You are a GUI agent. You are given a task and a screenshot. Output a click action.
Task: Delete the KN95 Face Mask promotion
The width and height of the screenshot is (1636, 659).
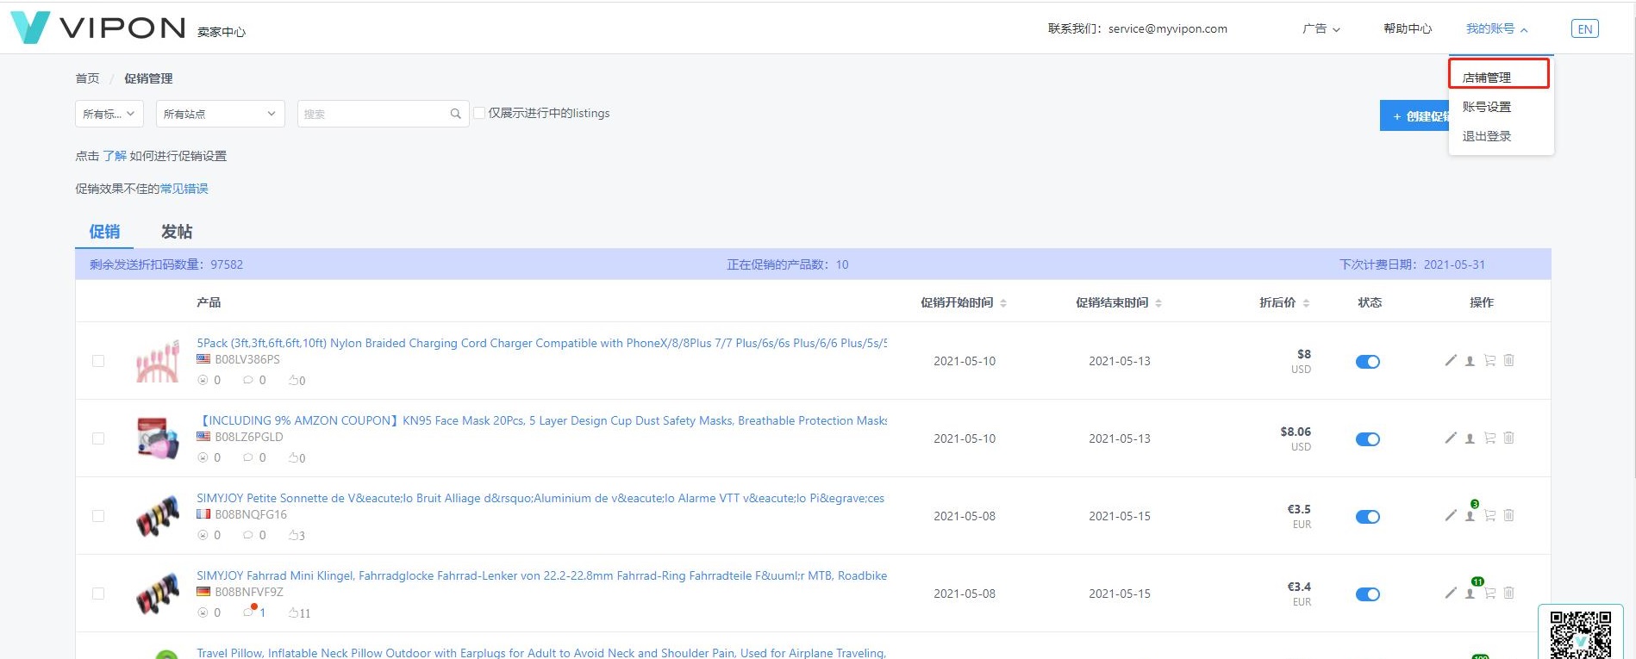pos(1508,438)
